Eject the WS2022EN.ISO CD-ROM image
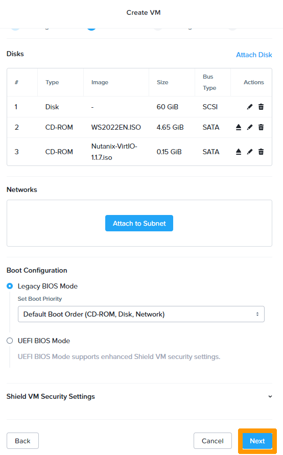This screenshot has width=283, height=455. coord(238,127)
